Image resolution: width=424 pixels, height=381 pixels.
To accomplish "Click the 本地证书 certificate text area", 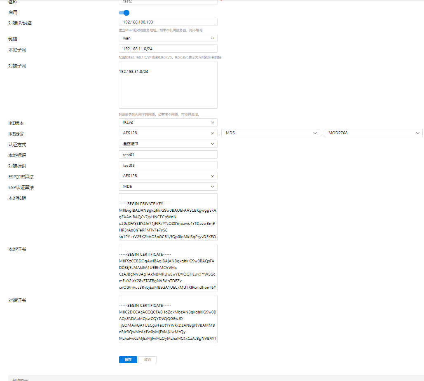I will click(168, 268).
